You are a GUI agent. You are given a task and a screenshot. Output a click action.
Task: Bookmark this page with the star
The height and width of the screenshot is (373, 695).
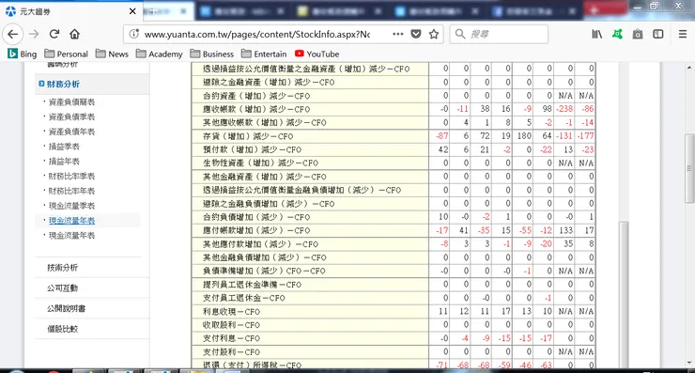pyautogui.click(x=434, y=34)
